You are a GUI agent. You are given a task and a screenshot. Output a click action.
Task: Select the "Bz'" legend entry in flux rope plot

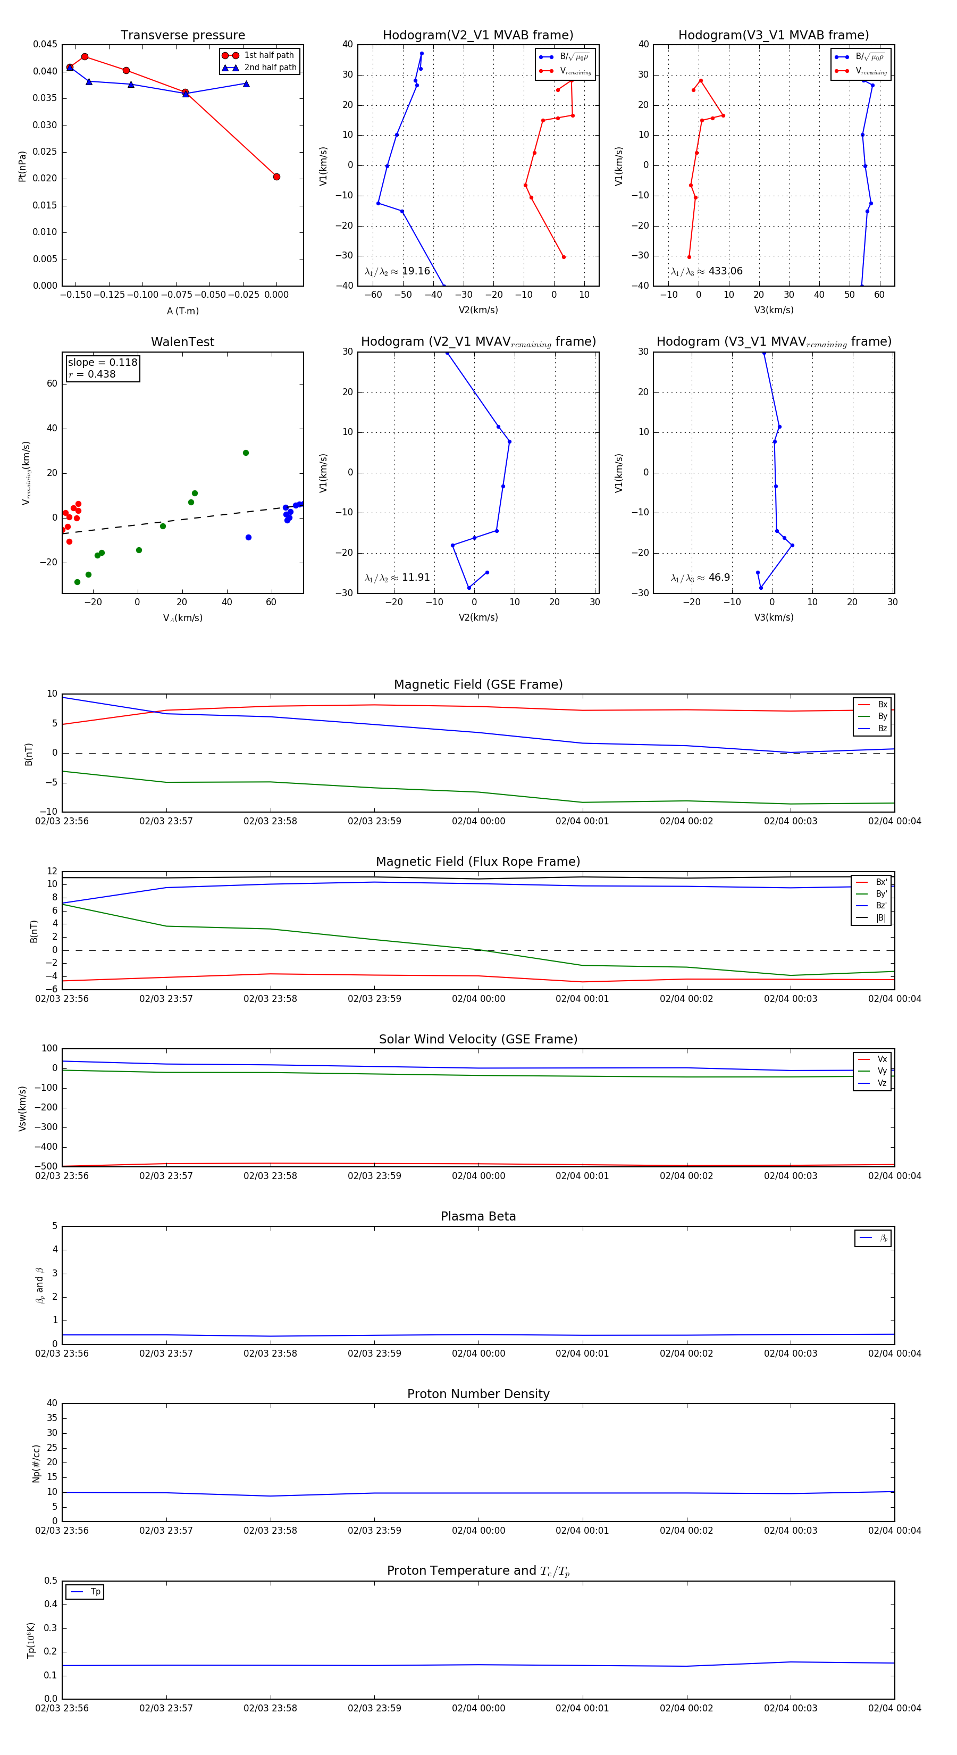pos(871,906)
